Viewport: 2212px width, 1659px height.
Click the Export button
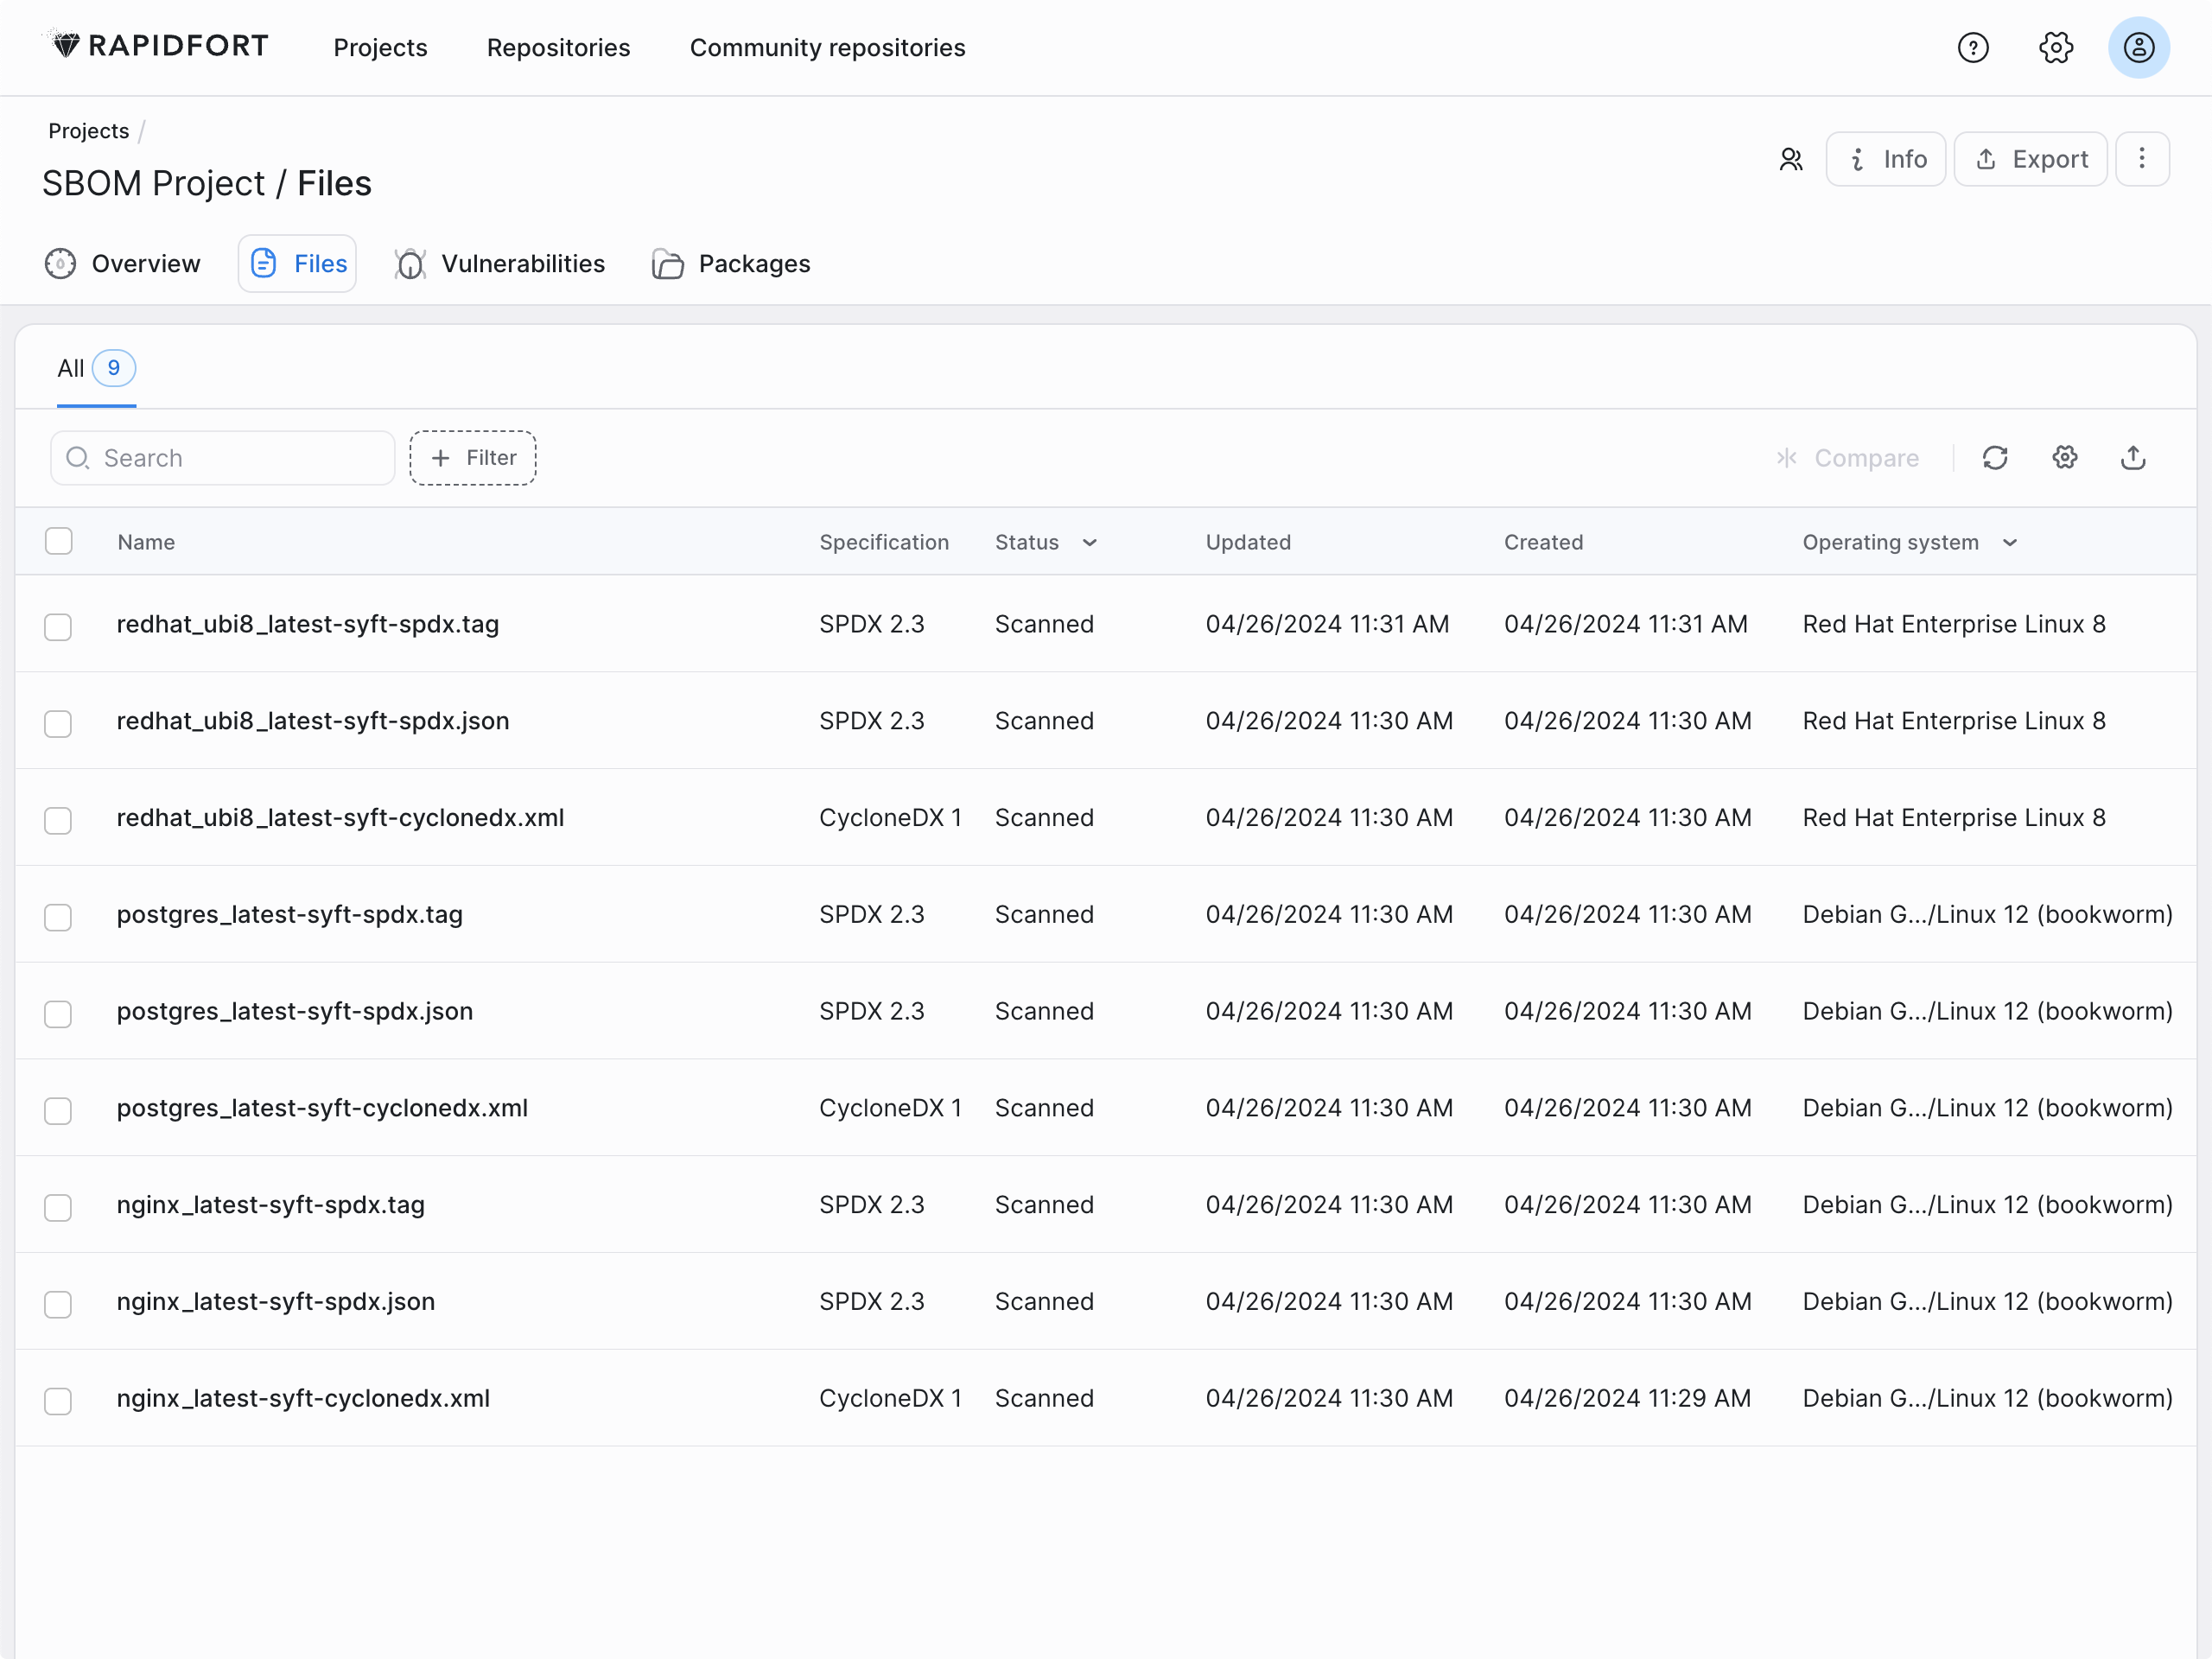2030,159
